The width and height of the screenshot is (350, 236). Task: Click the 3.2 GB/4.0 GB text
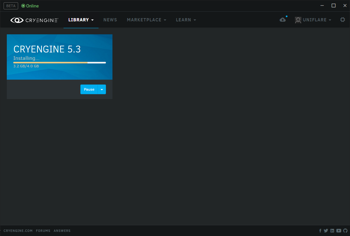(x=26, y=66)
